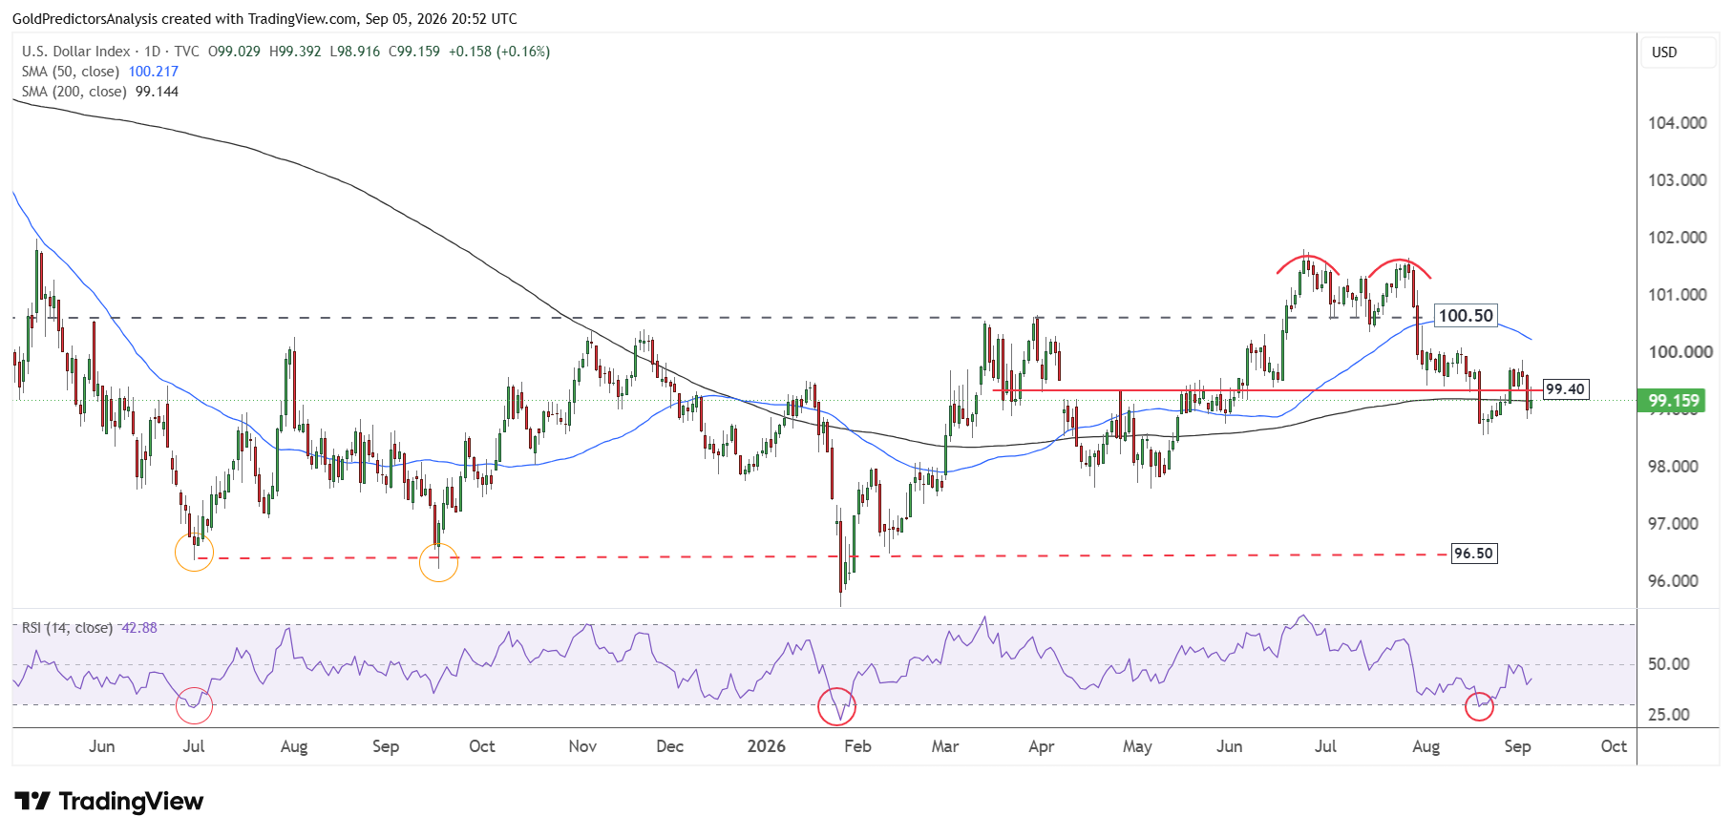This screenshot has width=1732, height=837.
Task: Click the Mar label on time axis
Action: coord(945,746)
